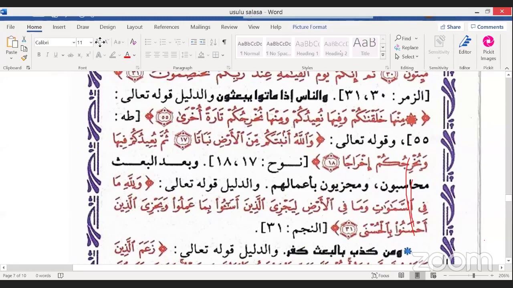The width and height of the screenshot is (513, 288).
Task: Toggle Bold formatting
Action: (39, 55)
